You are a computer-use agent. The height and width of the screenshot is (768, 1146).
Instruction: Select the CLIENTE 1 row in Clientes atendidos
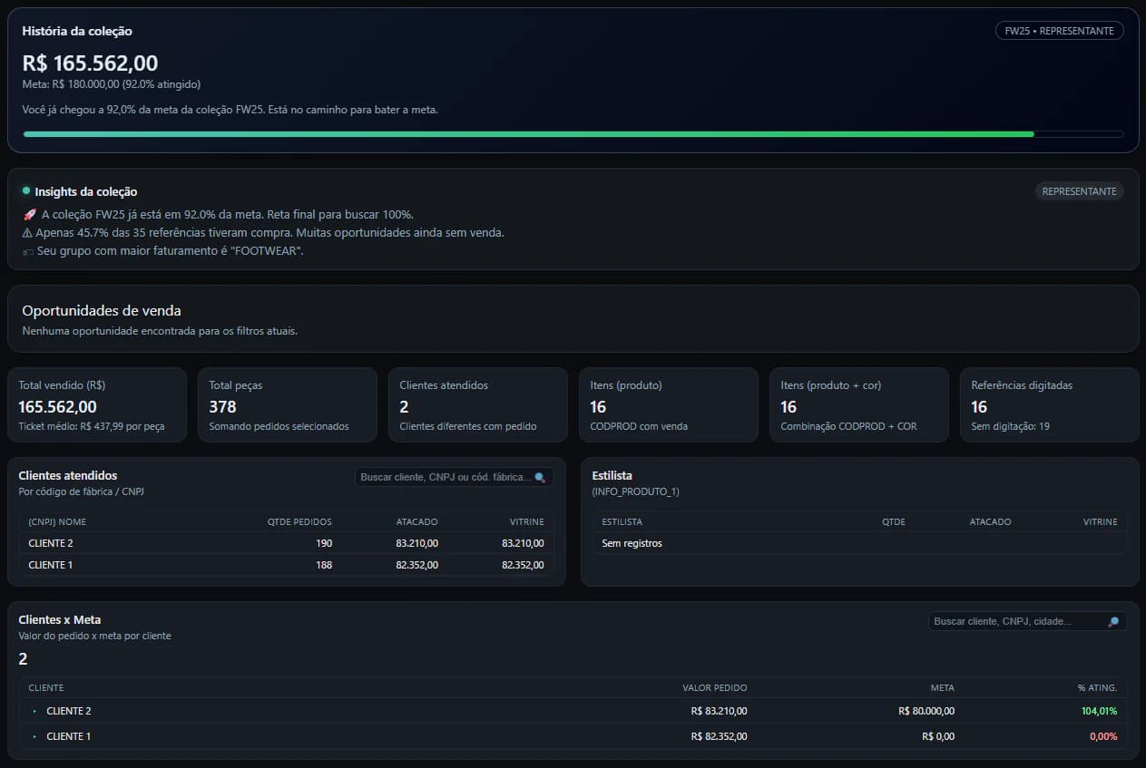[287, 565]
